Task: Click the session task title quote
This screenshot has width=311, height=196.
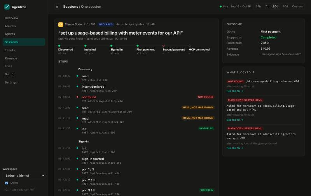Action: pyautogui.click(x=121, y=33)
